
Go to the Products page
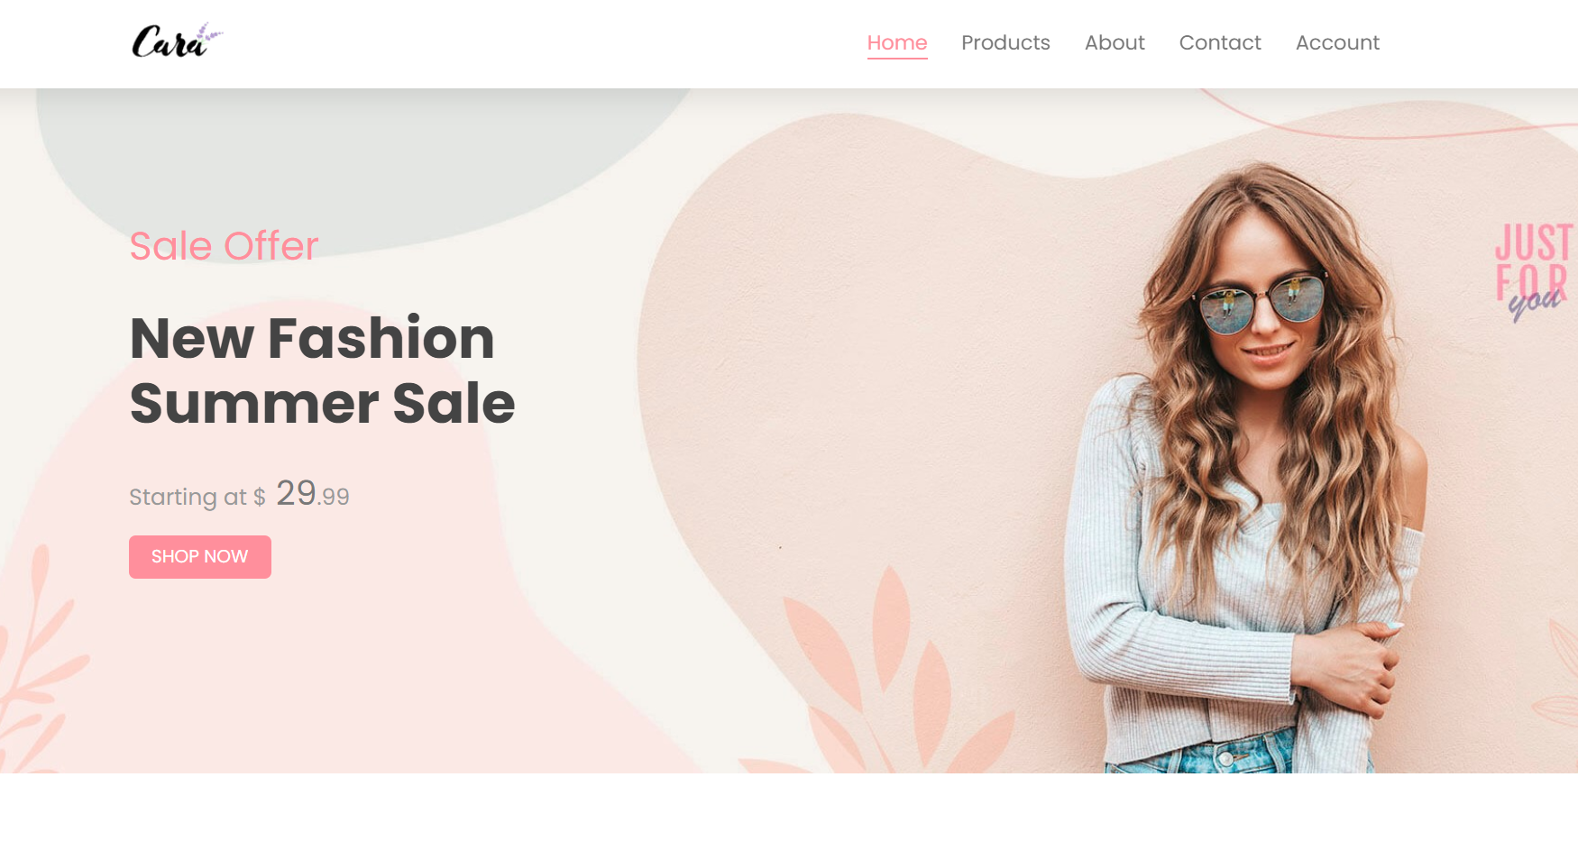[1005, 42]
